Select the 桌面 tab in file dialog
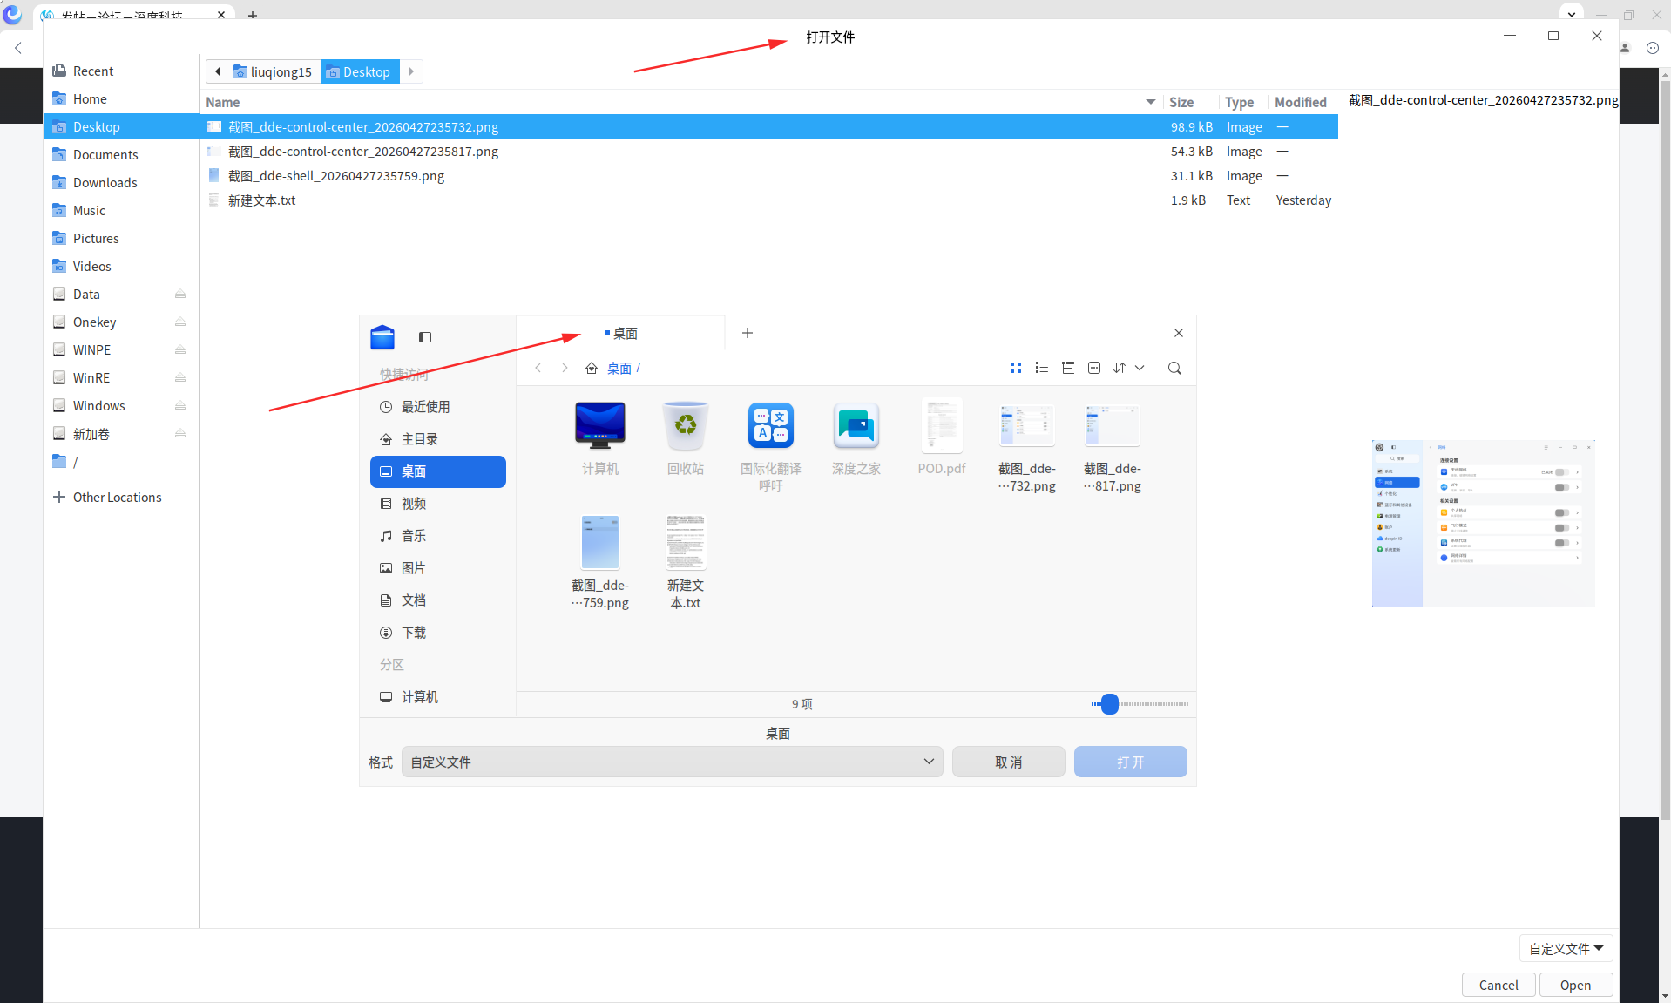The image size is (1671, 1003). point(622,333)
